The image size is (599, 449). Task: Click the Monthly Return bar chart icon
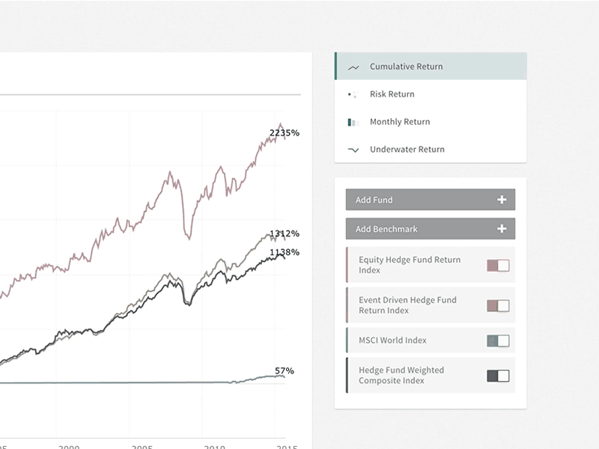(353, 122)
